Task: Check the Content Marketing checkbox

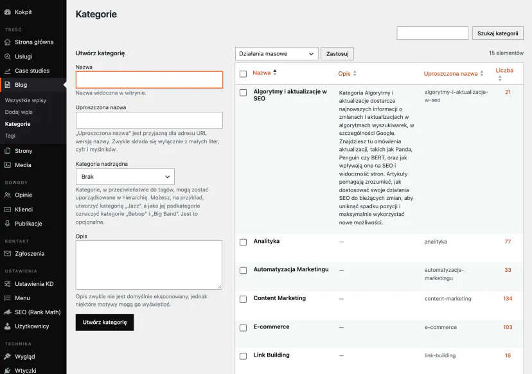Action: 243,299
